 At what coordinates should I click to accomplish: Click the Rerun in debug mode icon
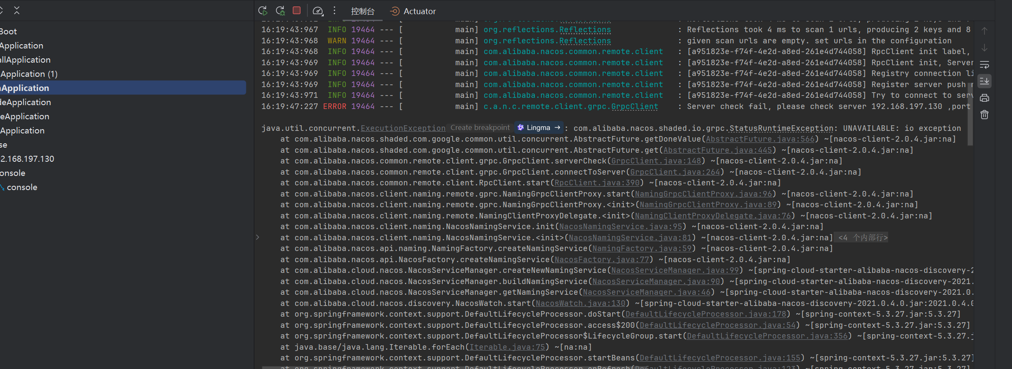pos(280,11)
